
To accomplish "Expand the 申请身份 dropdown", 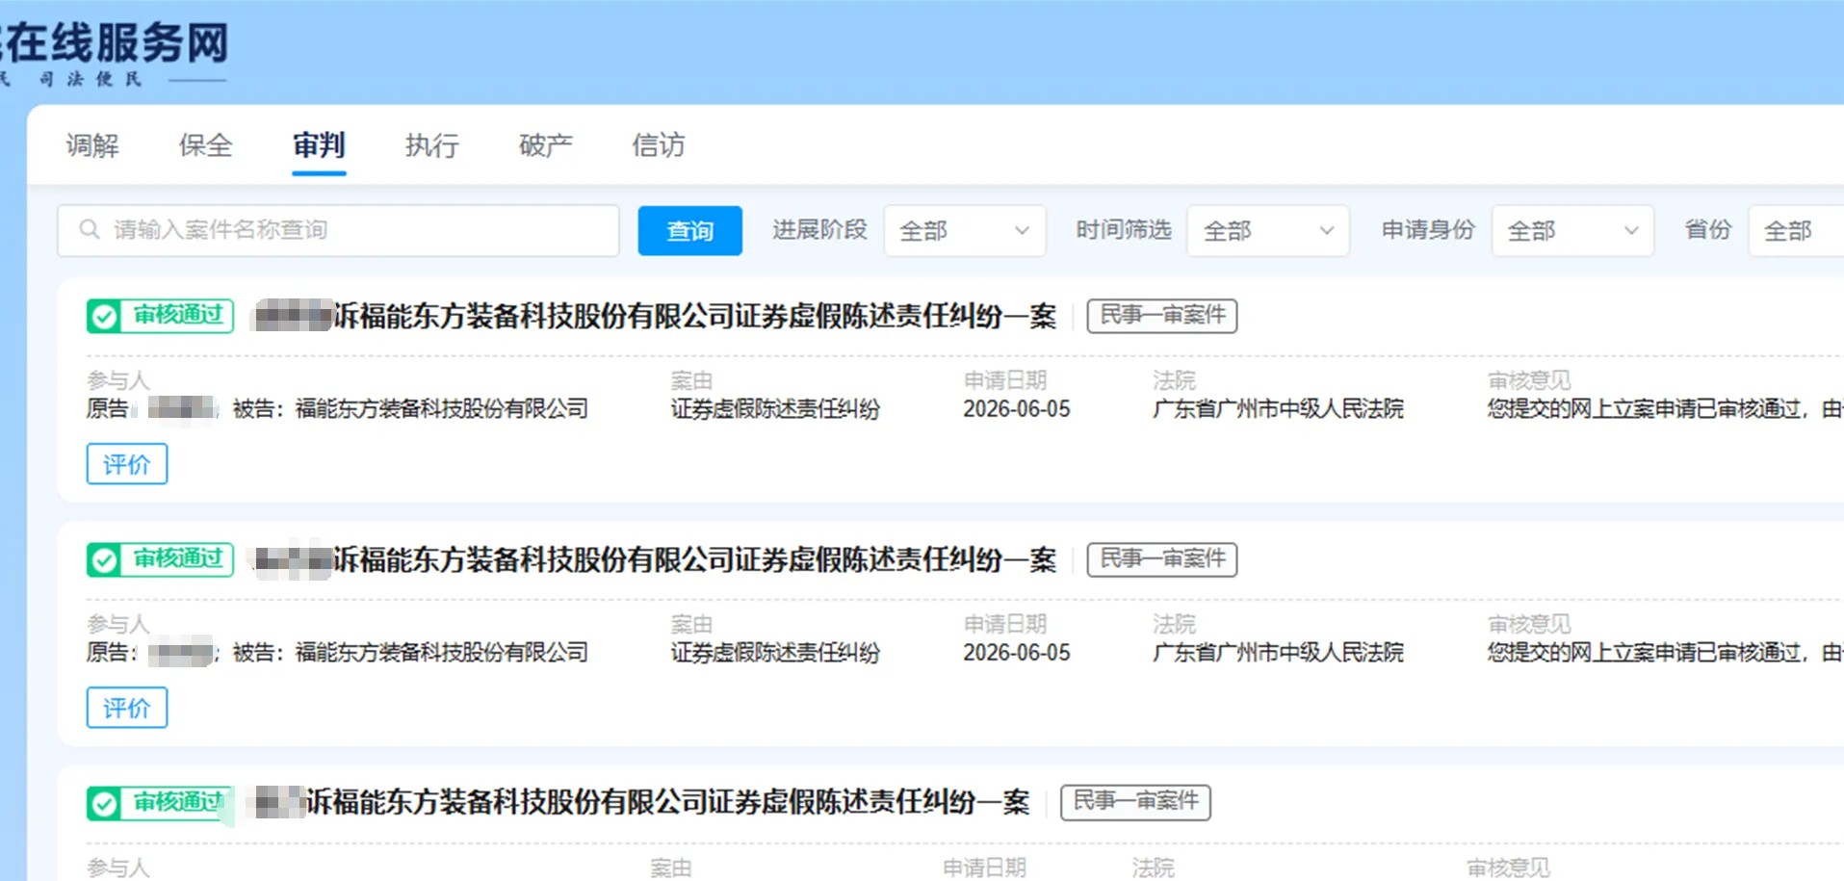I will pos(1572,230).
